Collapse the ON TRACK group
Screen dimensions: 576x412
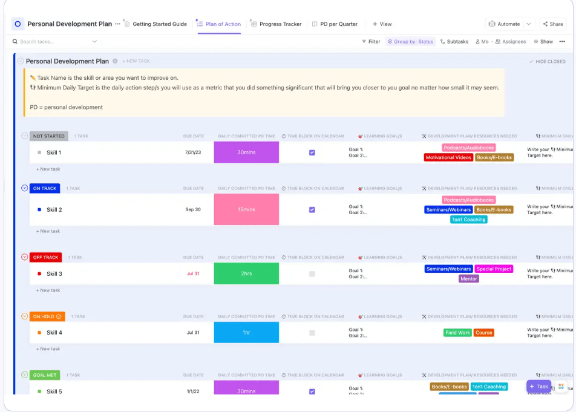(x=25, y=188)
